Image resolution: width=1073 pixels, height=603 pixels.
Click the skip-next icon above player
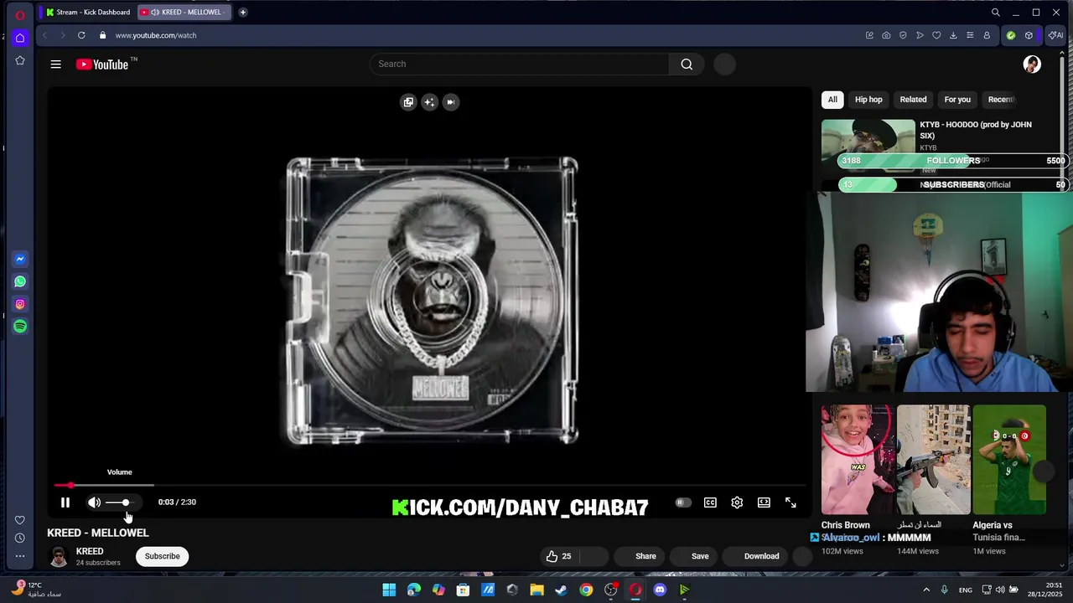tap(451, 102)
